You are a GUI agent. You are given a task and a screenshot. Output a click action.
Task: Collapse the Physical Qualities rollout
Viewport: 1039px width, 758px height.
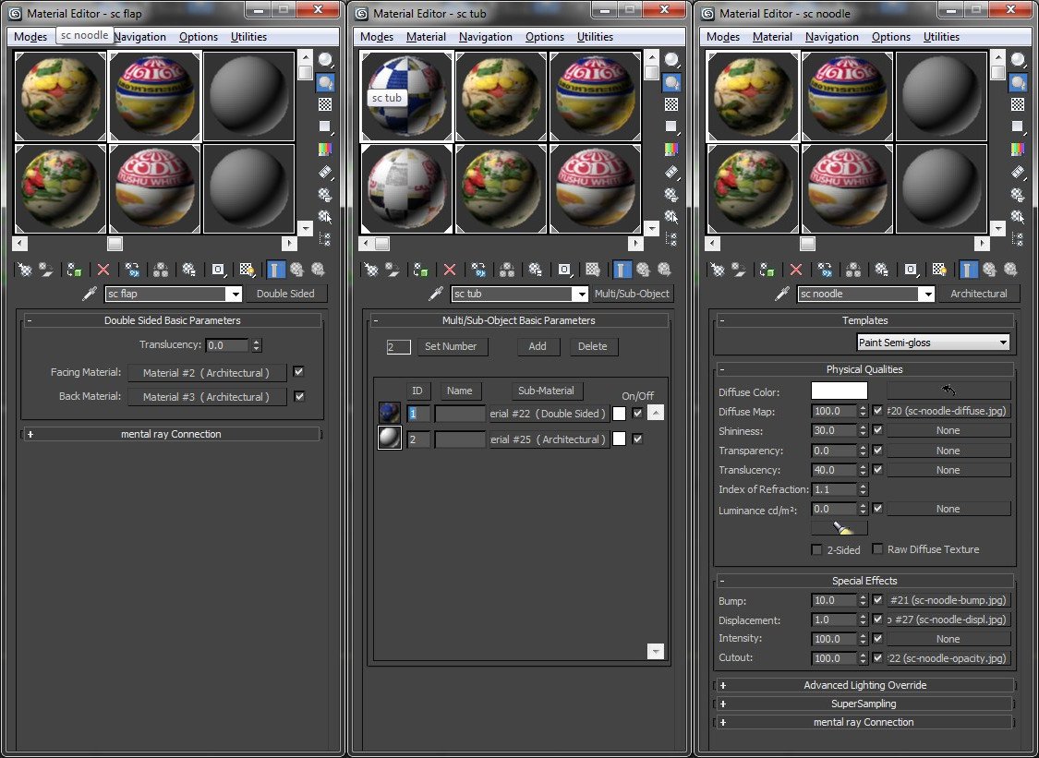[x=864, y=369]
